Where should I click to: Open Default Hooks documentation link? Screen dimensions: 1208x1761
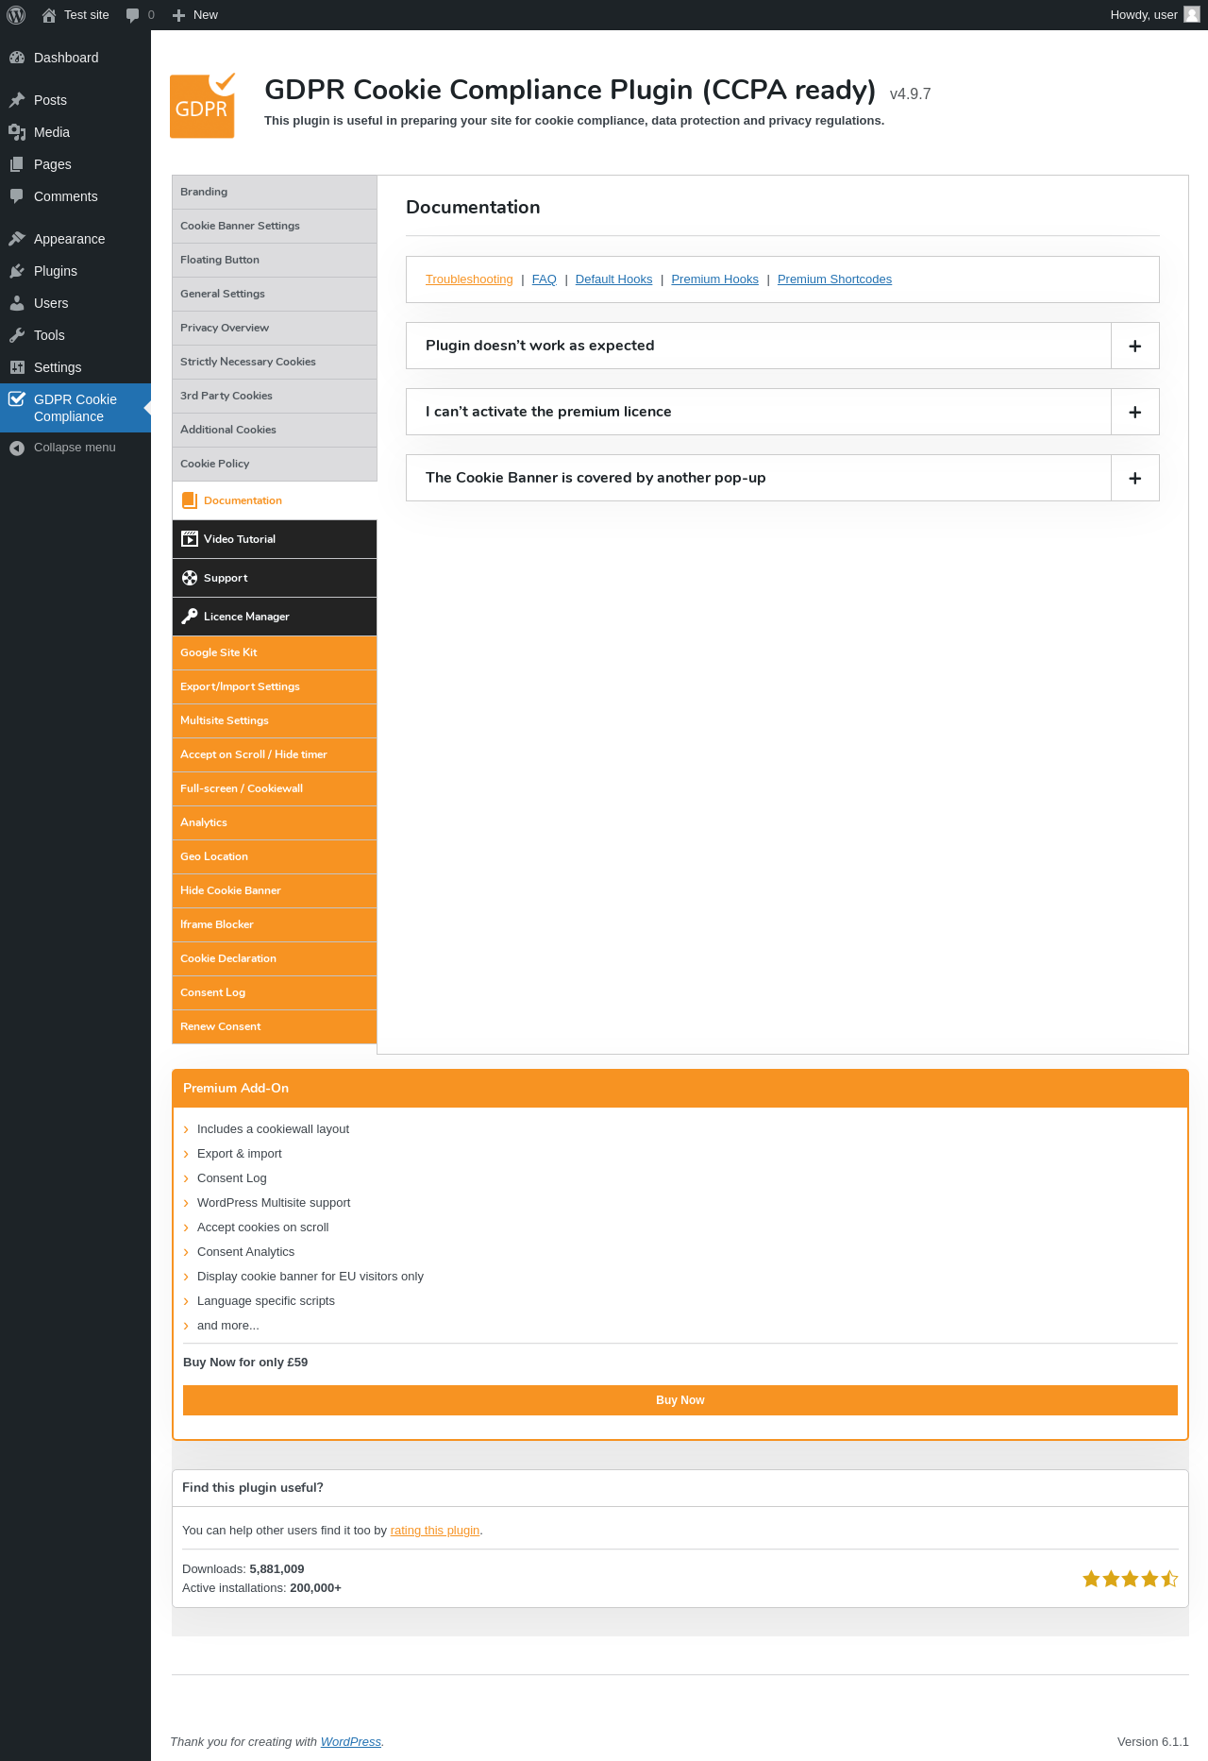click(x=614, y=279)
